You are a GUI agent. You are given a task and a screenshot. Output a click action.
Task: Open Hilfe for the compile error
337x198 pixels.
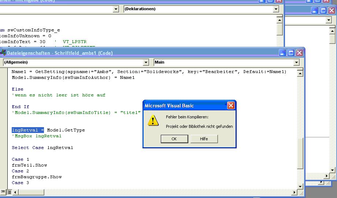(x=204, y=139)
